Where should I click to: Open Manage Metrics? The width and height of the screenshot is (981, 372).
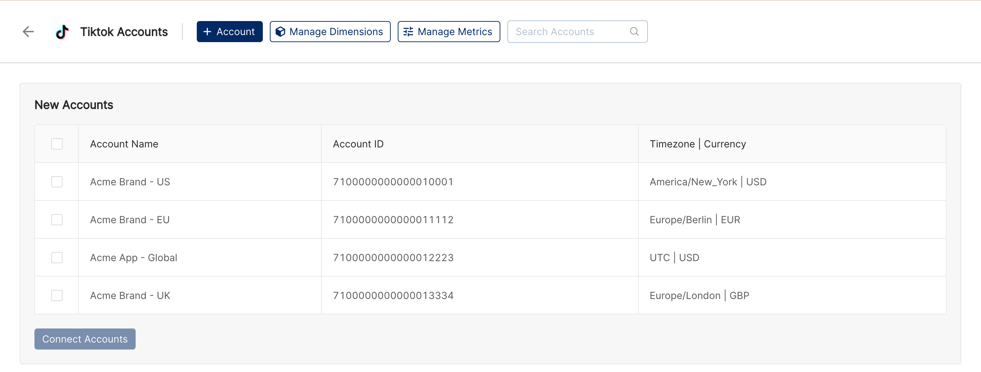[x=449, y=32]
